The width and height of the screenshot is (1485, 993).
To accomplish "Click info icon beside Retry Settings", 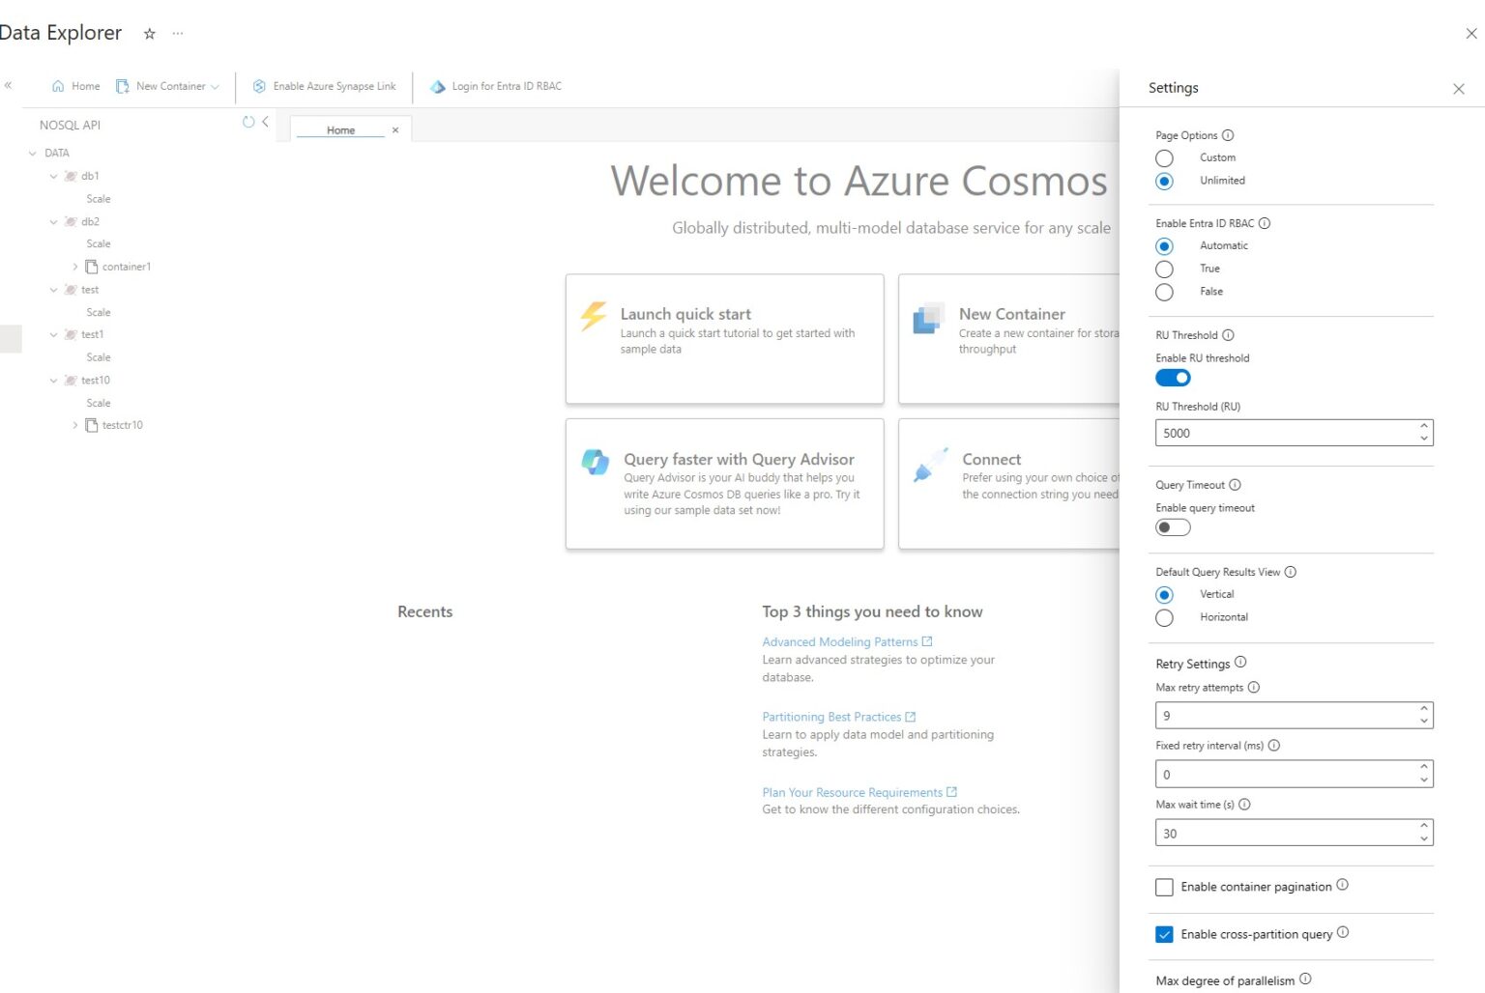I will point(1240,663).
